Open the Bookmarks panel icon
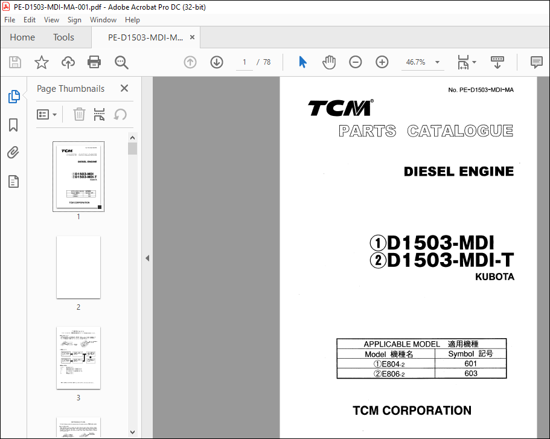The height and width of the screenshot is (439, 550). pos(13,125)
